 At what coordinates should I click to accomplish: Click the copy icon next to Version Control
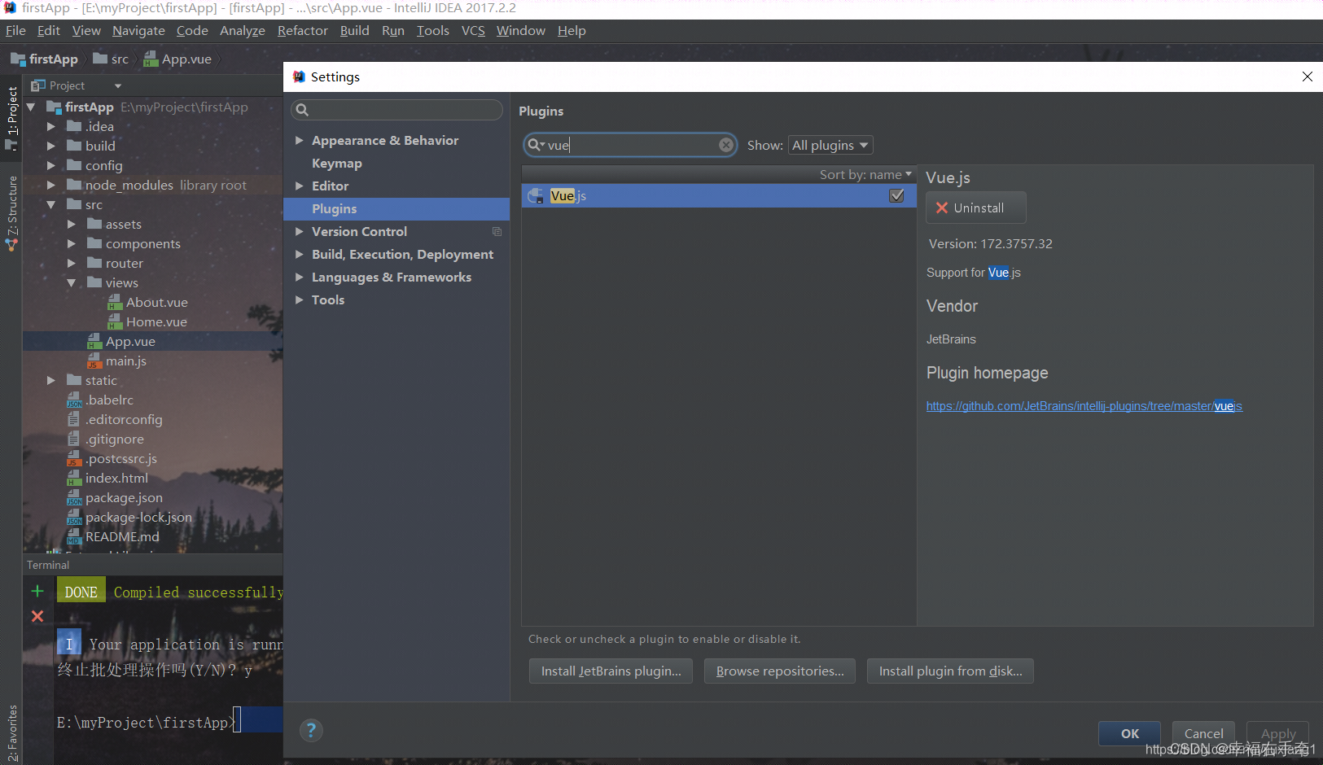[x=497, y=232]
